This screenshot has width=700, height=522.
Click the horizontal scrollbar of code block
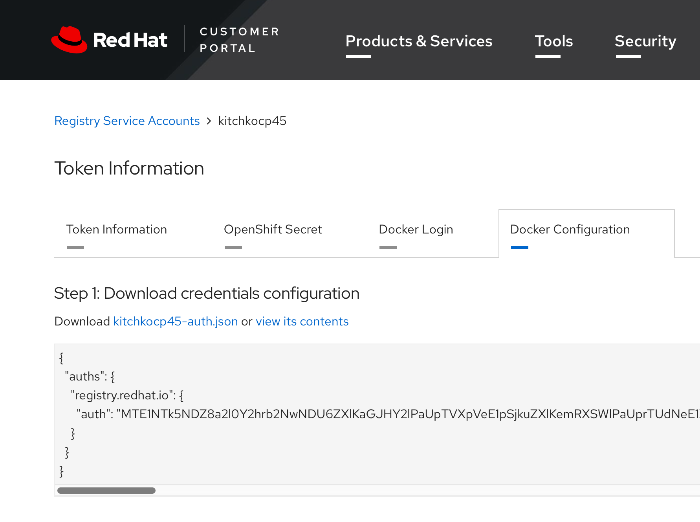click(x=106, y=491)
